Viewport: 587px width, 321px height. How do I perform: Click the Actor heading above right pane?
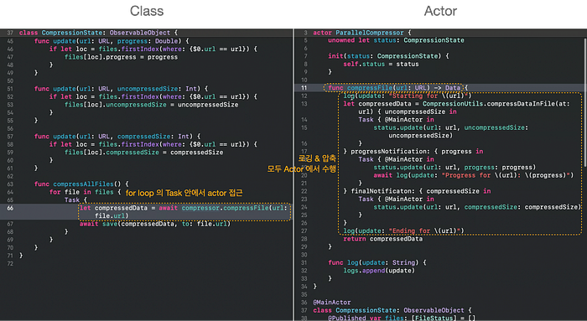[440, 11]
